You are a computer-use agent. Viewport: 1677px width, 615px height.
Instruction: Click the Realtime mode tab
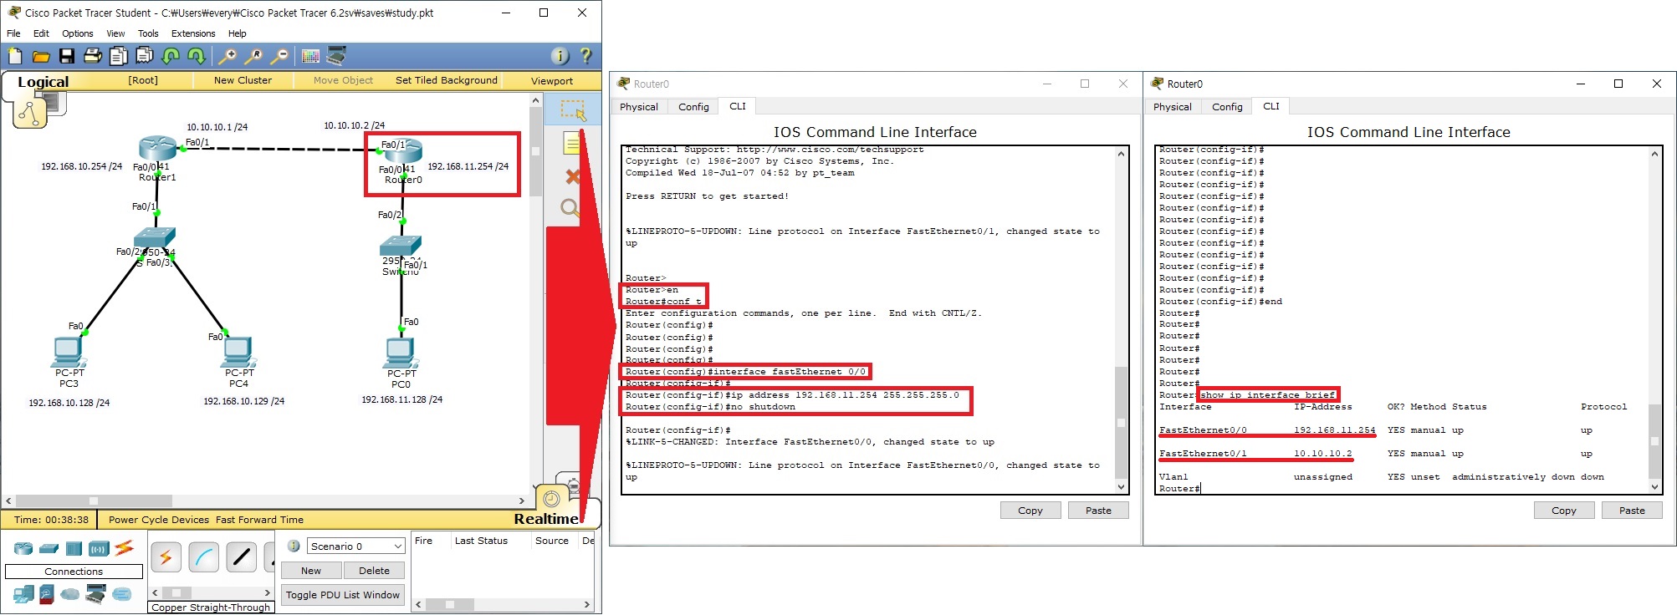pos(546,519)
